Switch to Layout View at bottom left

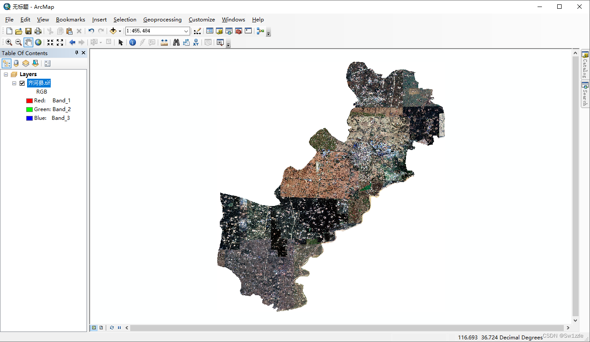(101, 327)
